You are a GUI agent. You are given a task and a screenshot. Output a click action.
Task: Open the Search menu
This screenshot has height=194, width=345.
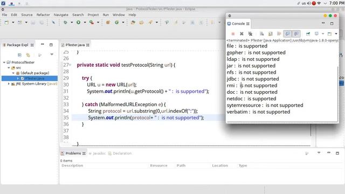(x=78, y=15)
